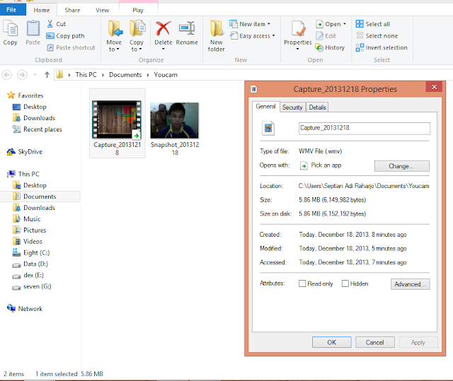Screen dimensions: 453x381
Task: Switch to the Home ribbon tab
Action: coord(42,10)
